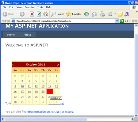Go to previous month in calendar

[x=13, y=65]
